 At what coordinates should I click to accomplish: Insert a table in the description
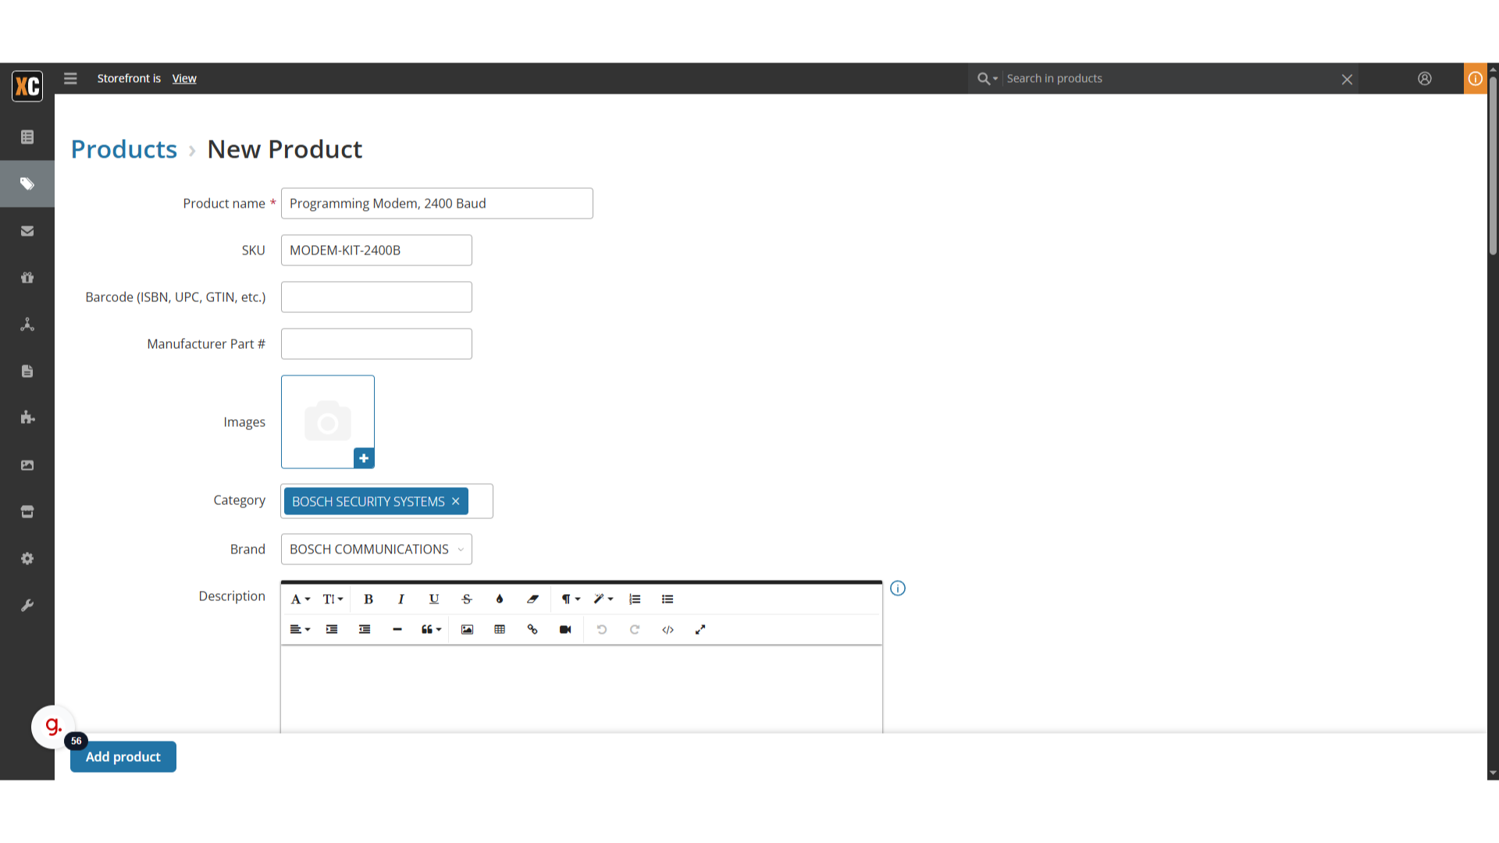tap(500, 630)
